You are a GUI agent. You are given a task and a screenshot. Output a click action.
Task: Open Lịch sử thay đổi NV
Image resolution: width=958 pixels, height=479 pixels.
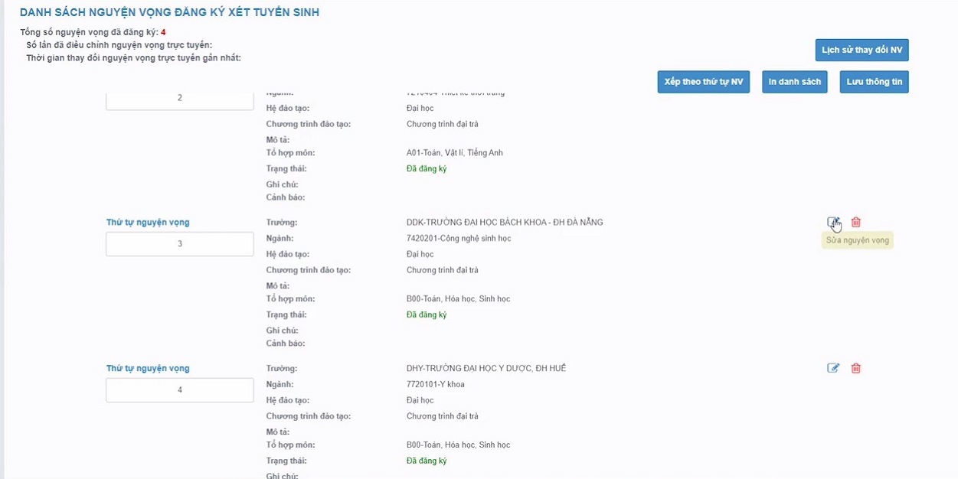click(x=862, y=50)
